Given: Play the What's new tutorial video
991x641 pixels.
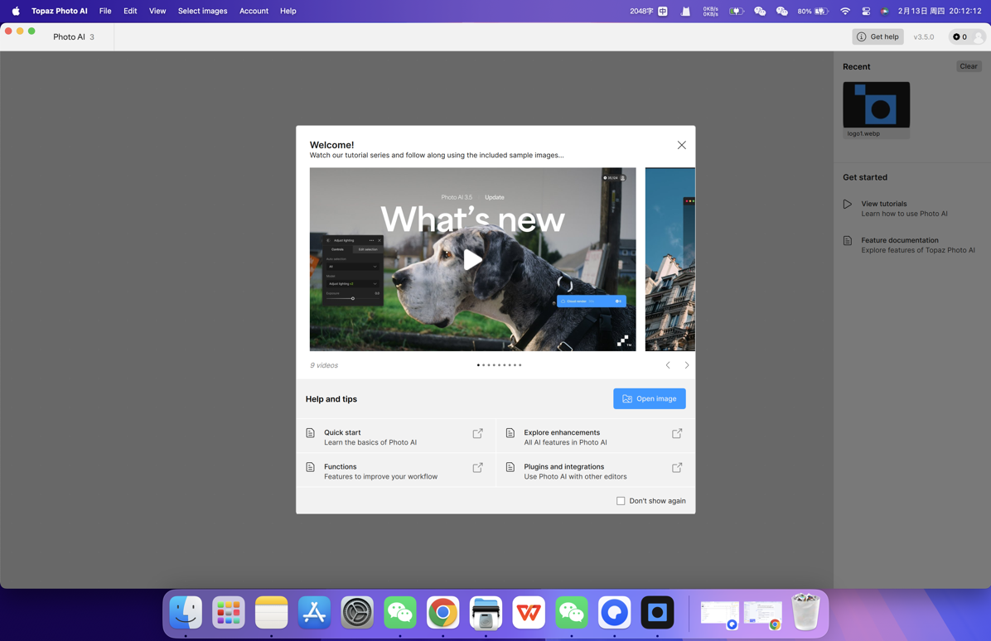Looking at the screenshot, I should tap(472, 259).
